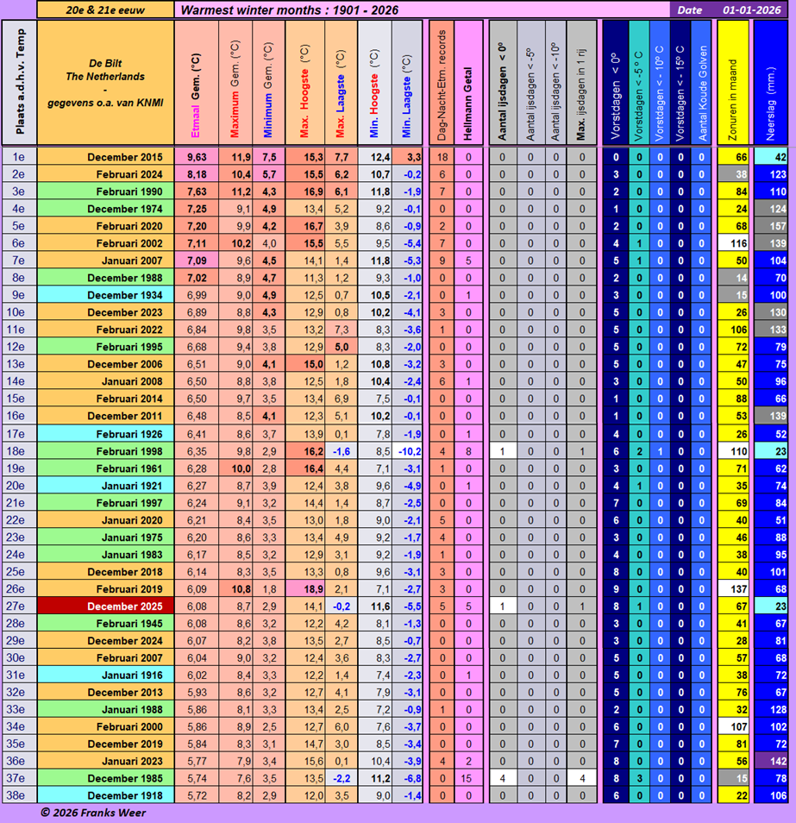
Task: Click the '© 2026 Franks Weer' footer text
Action: pos(92,813)
